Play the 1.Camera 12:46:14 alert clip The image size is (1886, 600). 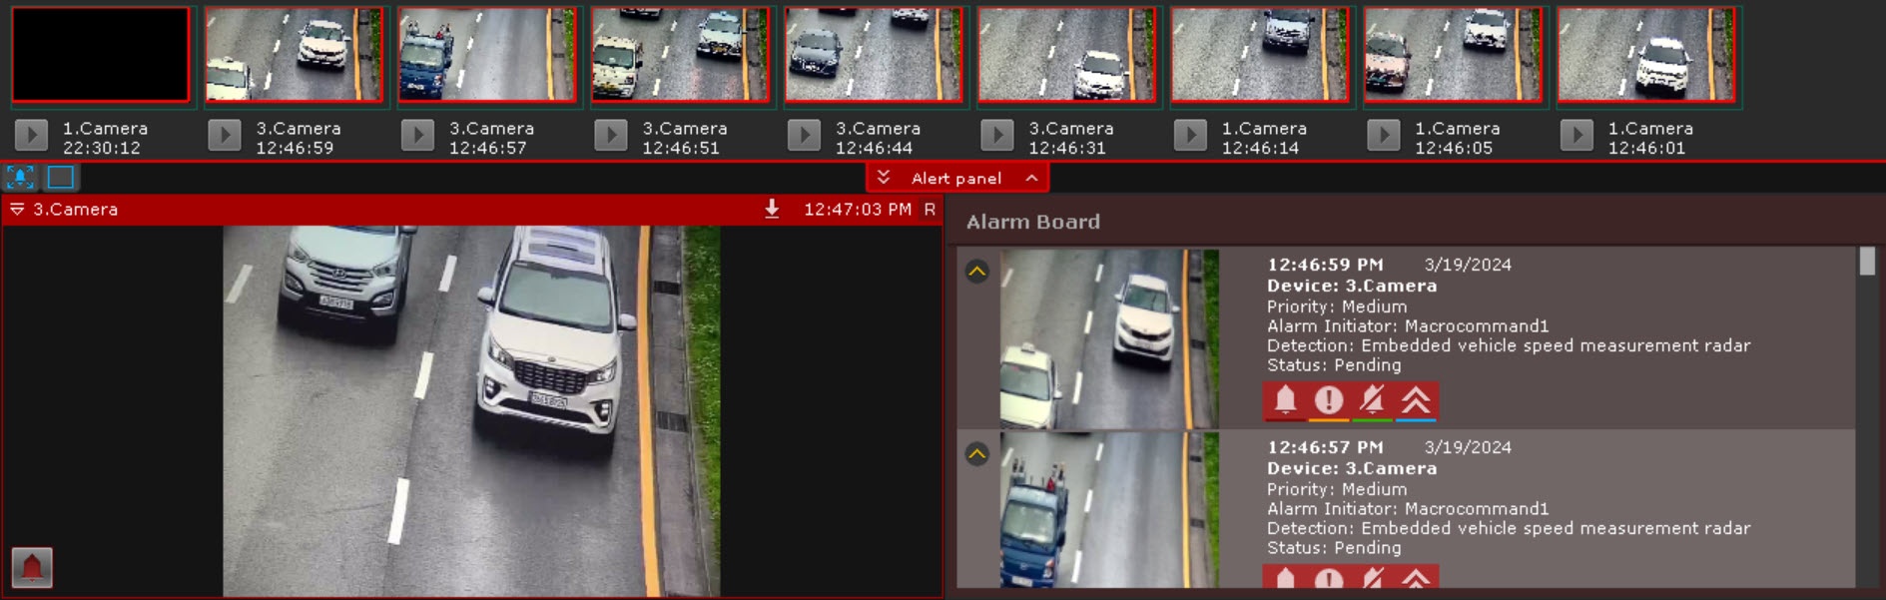click(x=1190, y=134)
